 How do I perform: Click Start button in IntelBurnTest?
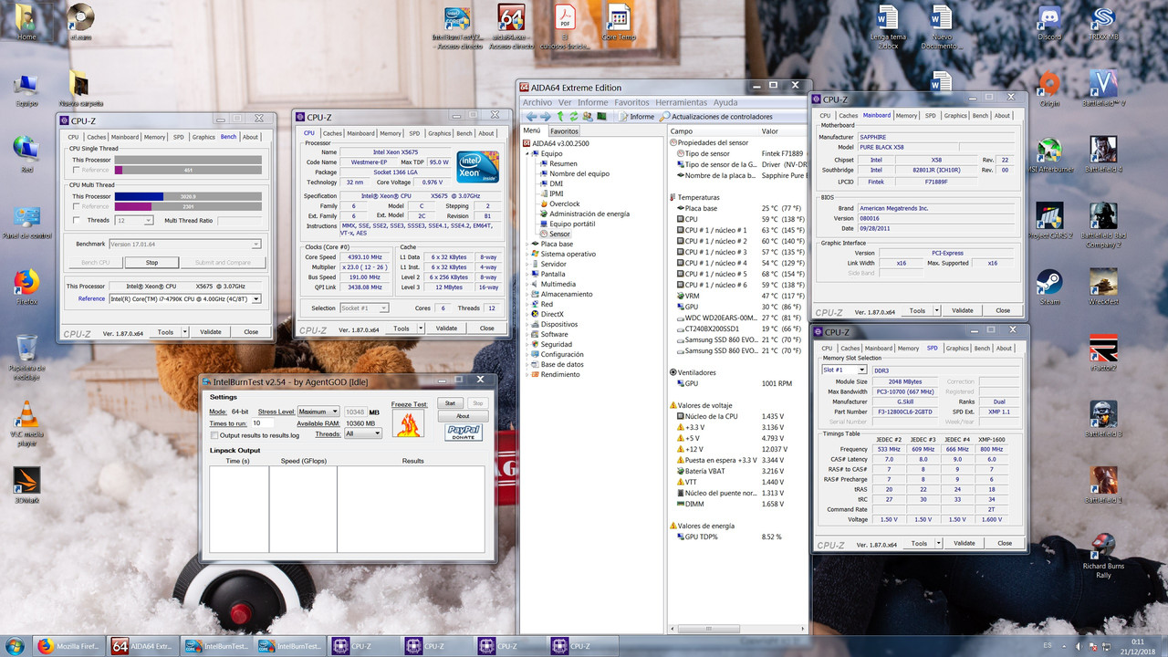[x=450, y=402]
